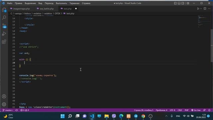
Task: Open the Правка menu
Action: (x=19, y=3)
